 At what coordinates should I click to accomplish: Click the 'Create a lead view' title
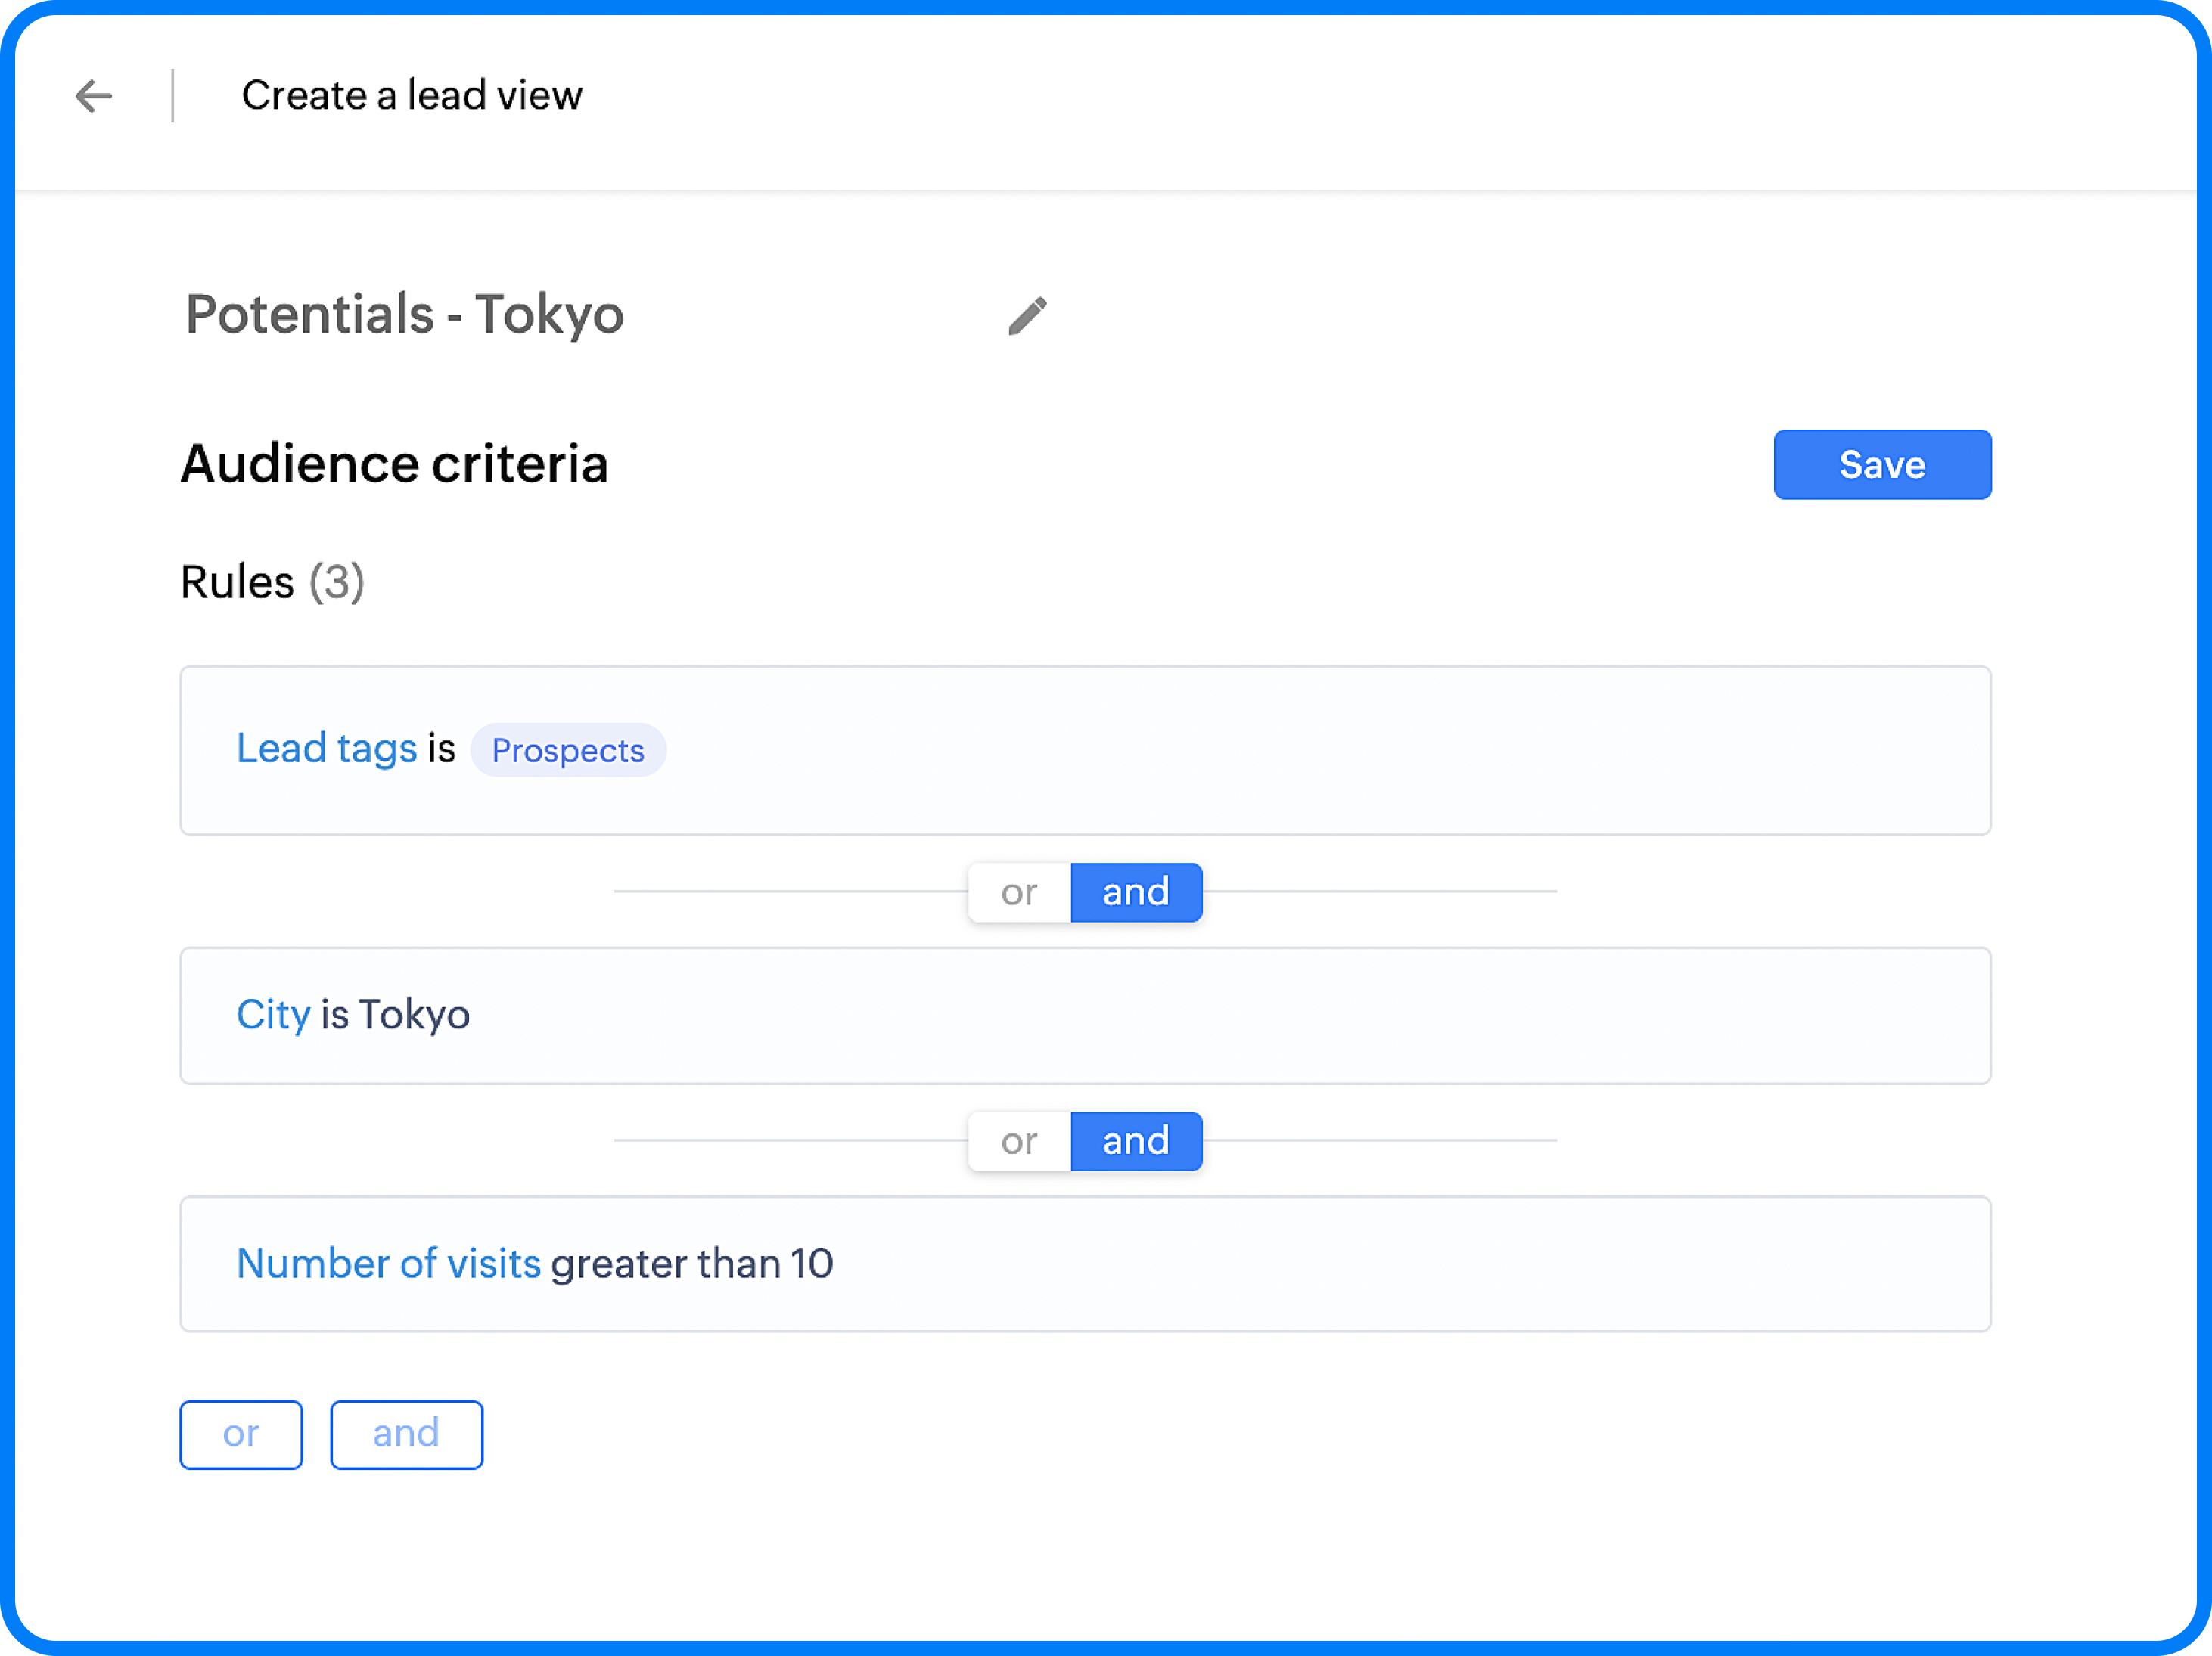pos(411,96)
